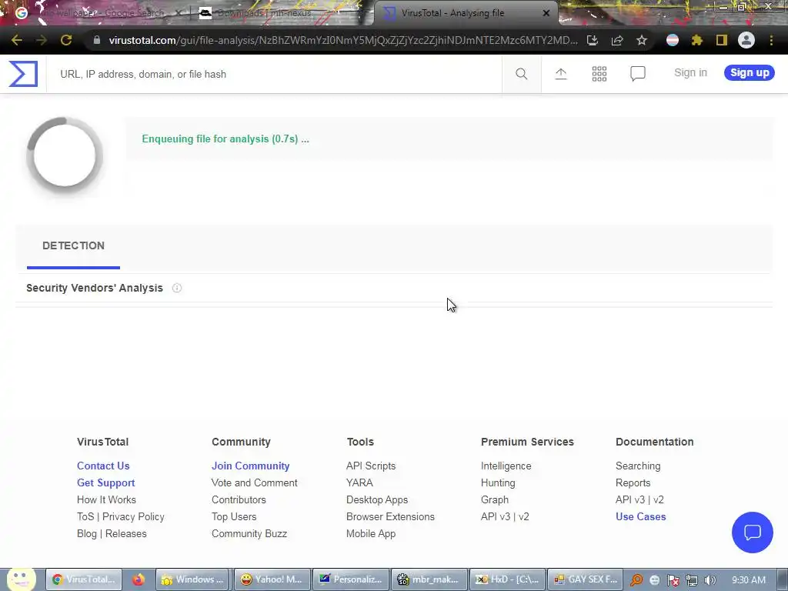This screenshot has height=591, width=788.
Task: Close the VirusTotal tab
Action: pyautogui.click(x=546, y=13)
